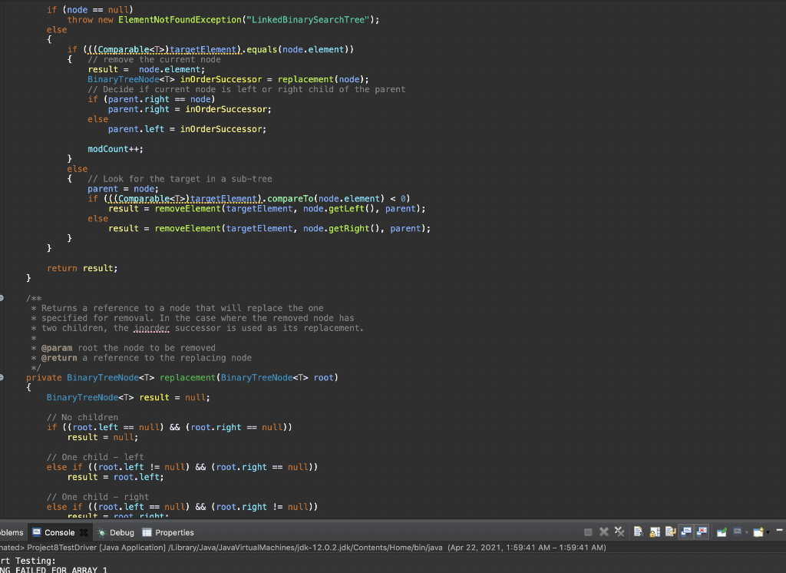Click the 'FAILED FOR ARRAY 1' console output line
Image resolution: width=786 pixels, height=573 pixels.
[61, 569]
